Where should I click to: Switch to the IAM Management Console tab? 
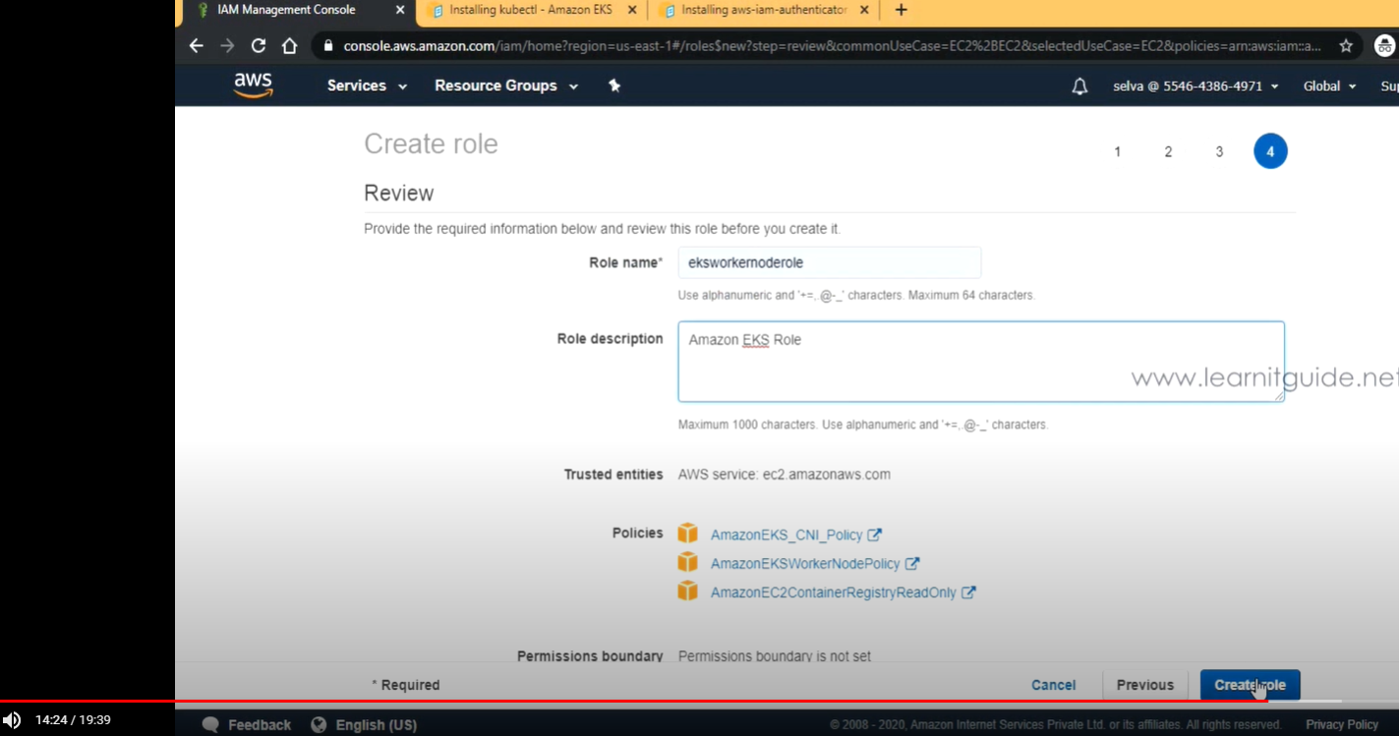(x=299, y=11)
